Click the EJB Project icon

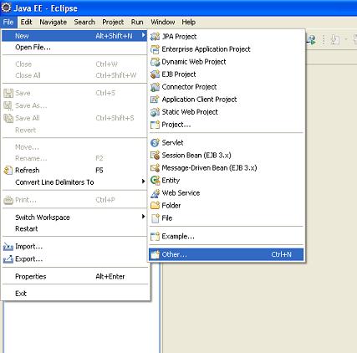coord(155,74)
